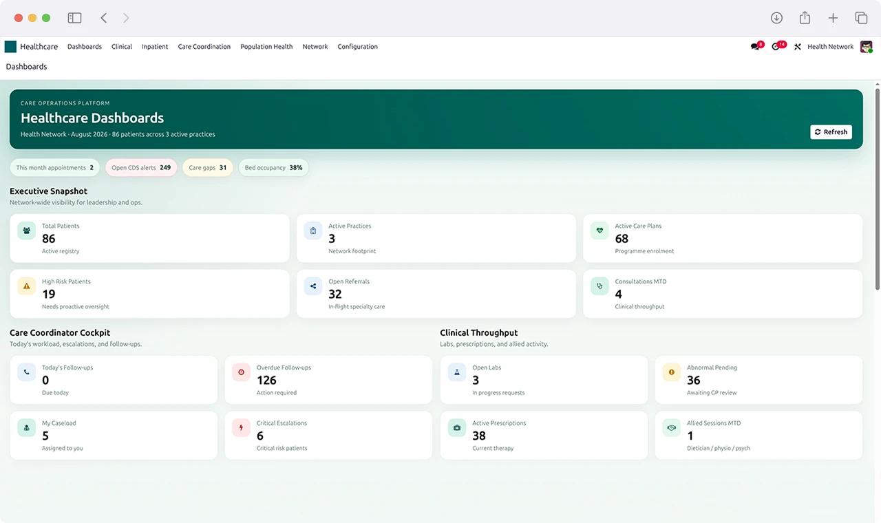Screen dimensions: 881x523
Task: Click the Active Care Plans heartbeat icon
Action: (599, 231)
